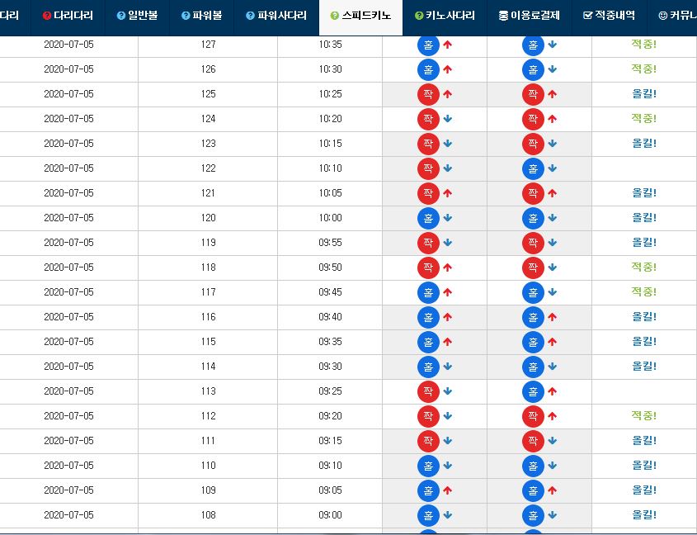
Task: Click 올킬! result for round 108
Action: click(x=644, y=514)
